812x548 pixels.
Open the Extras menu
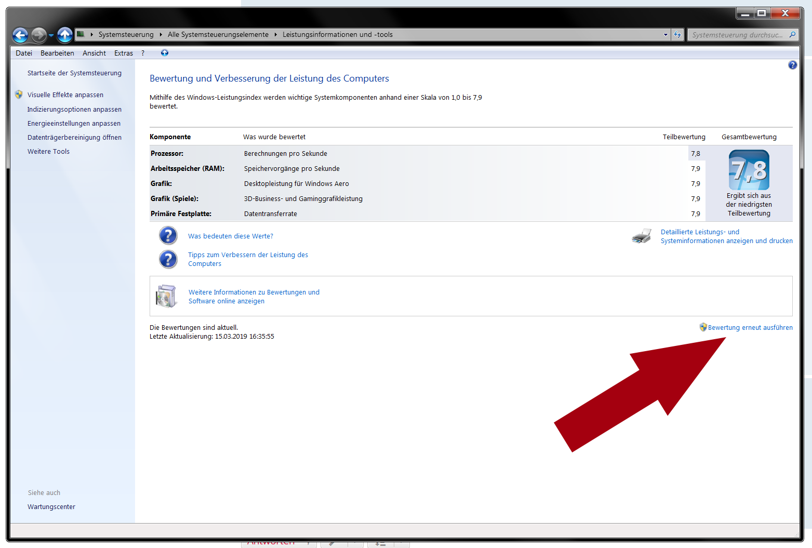click(x=124, y=53)
